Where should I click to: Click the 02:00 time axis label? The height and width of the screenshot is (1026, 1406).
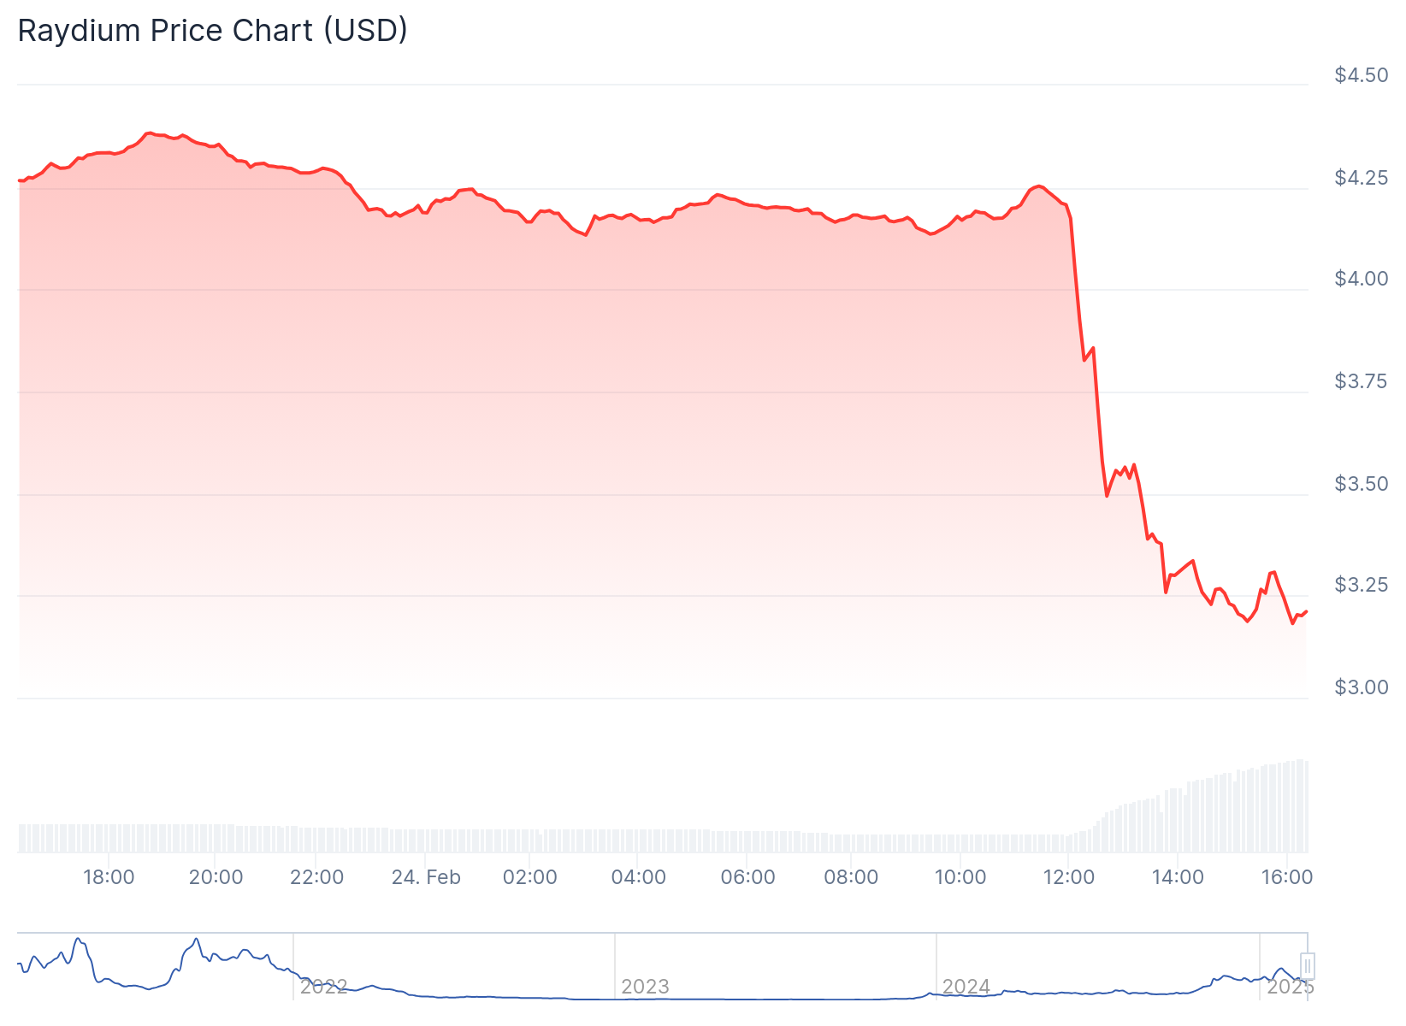click(529, 877)
